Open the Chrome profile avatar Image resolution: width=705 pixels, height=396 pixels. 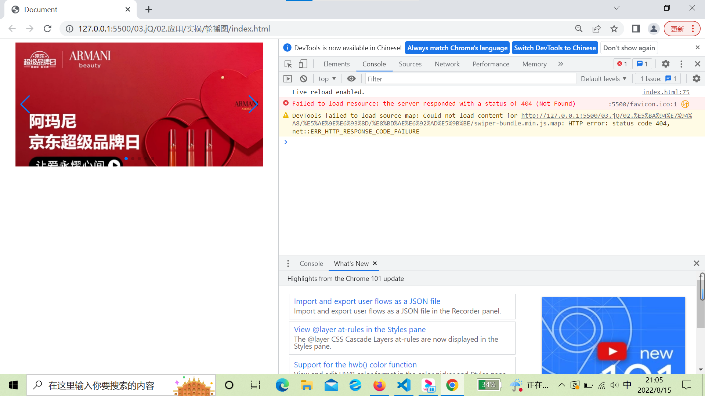tap(654, 29)
